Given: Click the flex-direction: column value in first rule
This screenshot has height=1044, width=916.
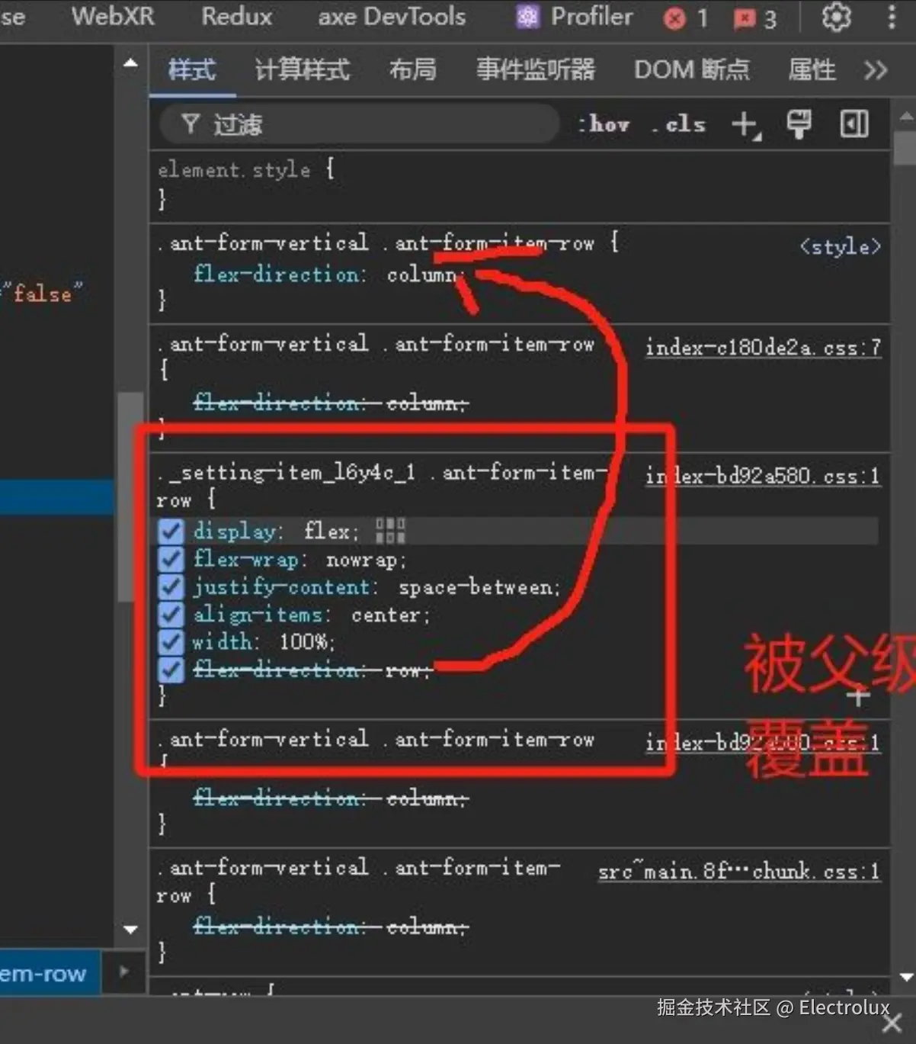Looking at the screenshot, I should (421, 275).
